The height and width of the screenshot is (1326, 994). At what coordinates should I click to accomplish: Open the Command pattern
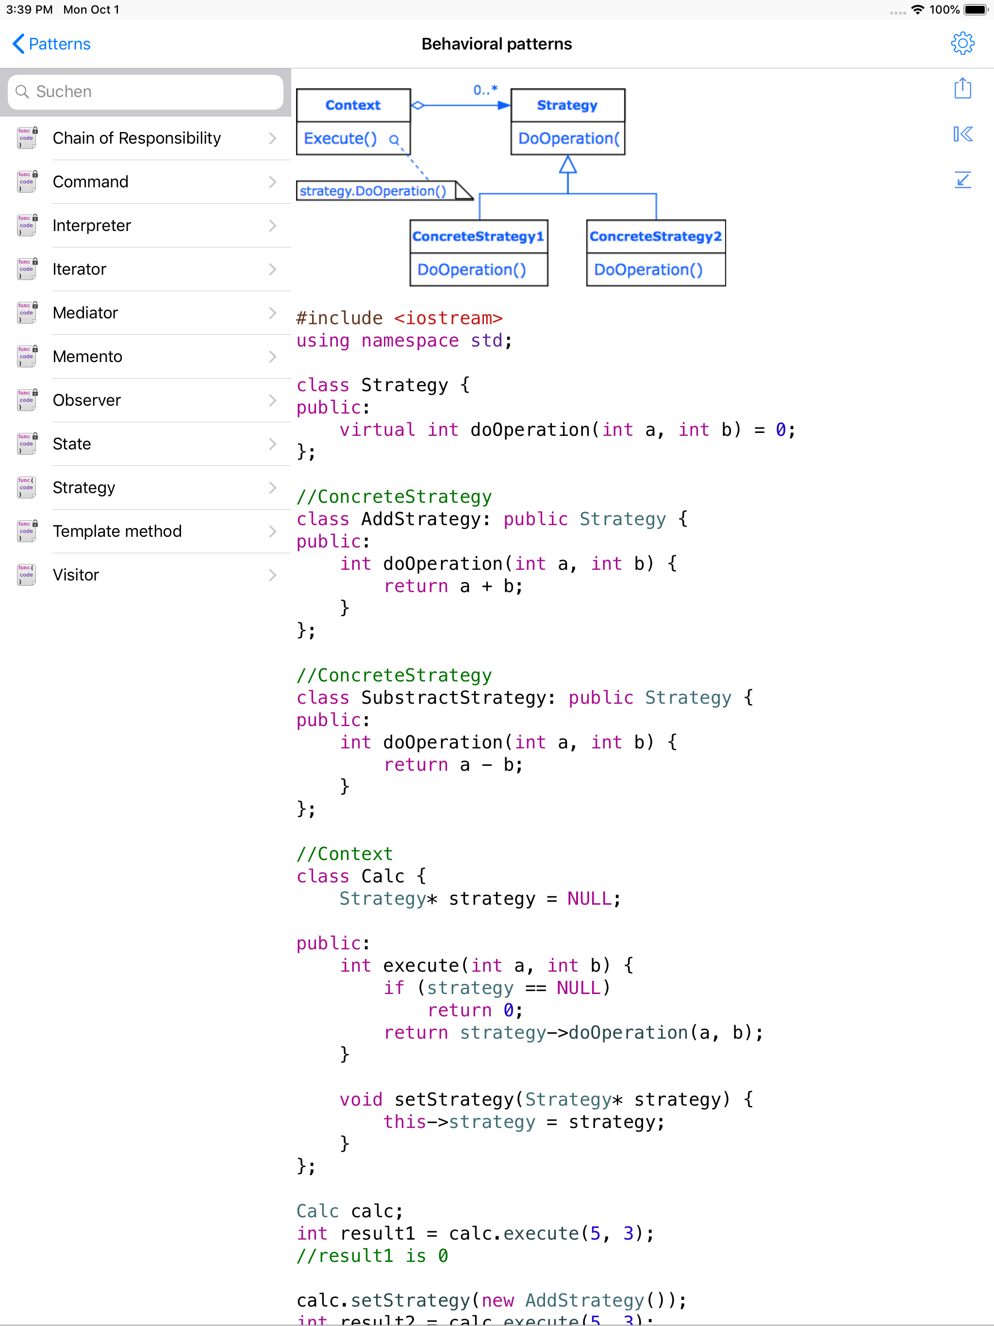click(146, 182)
